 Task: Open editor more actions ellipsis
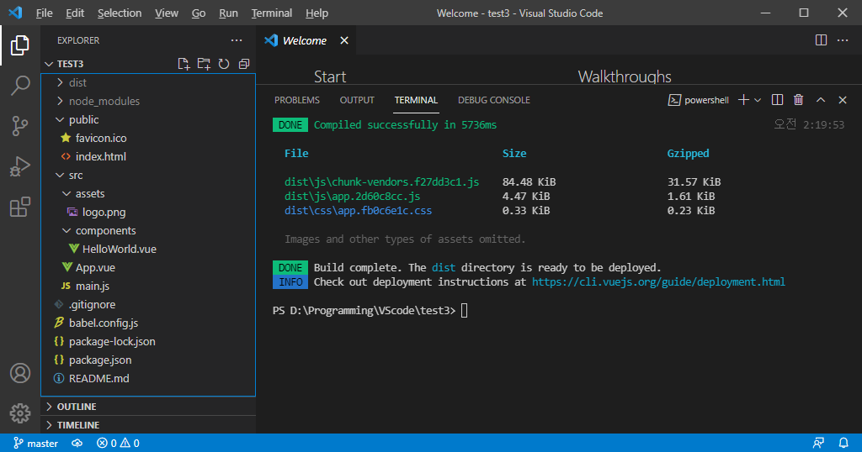[842, 40]
